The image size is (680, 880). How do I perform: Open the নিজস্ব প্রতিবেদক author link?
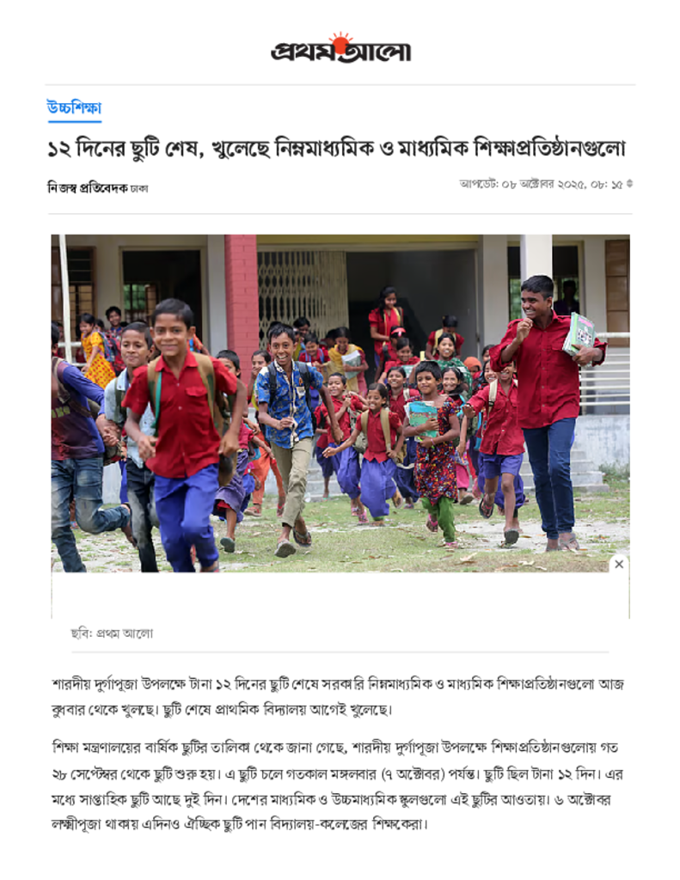(x=87, y=188)
